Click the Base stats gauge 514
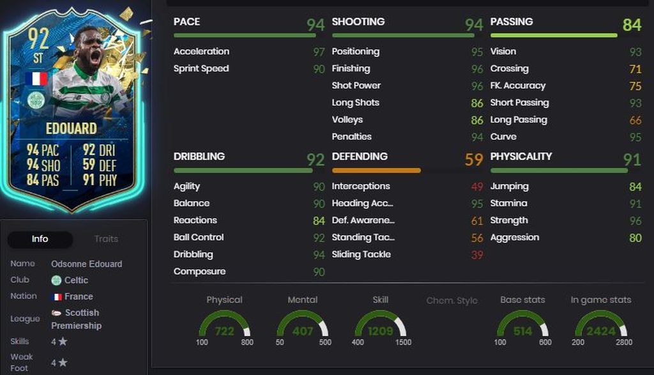Screen dimensions: 654x375 pos(522,324)
